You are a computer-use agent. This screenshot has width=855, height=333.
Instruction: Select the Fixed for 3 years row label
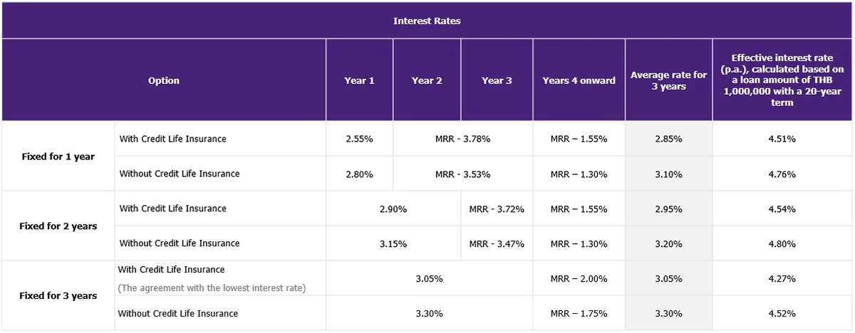click(x=58, y=295)
